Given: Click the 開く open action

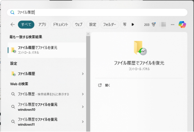Looking at the screenshot, I should (107, 85).
